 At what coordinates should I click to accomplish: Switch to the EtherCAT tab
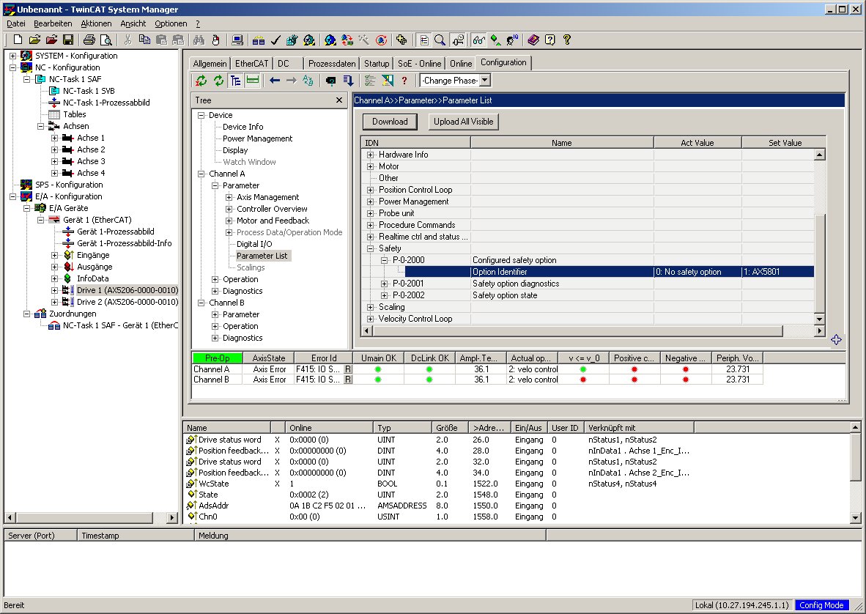pyautogui.click(x=251, y=64)
